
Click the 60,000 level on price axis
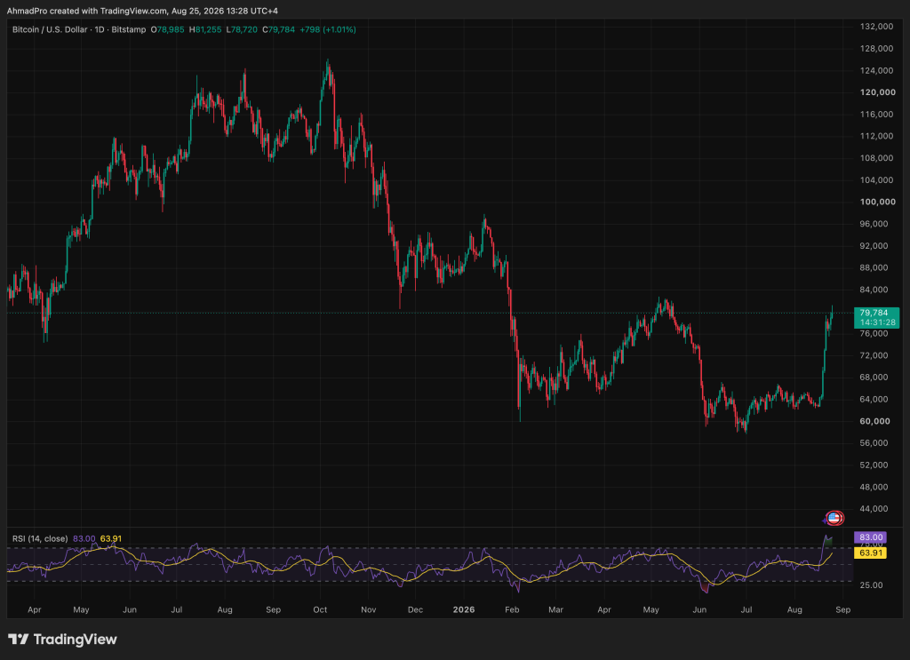coord(874,421)
